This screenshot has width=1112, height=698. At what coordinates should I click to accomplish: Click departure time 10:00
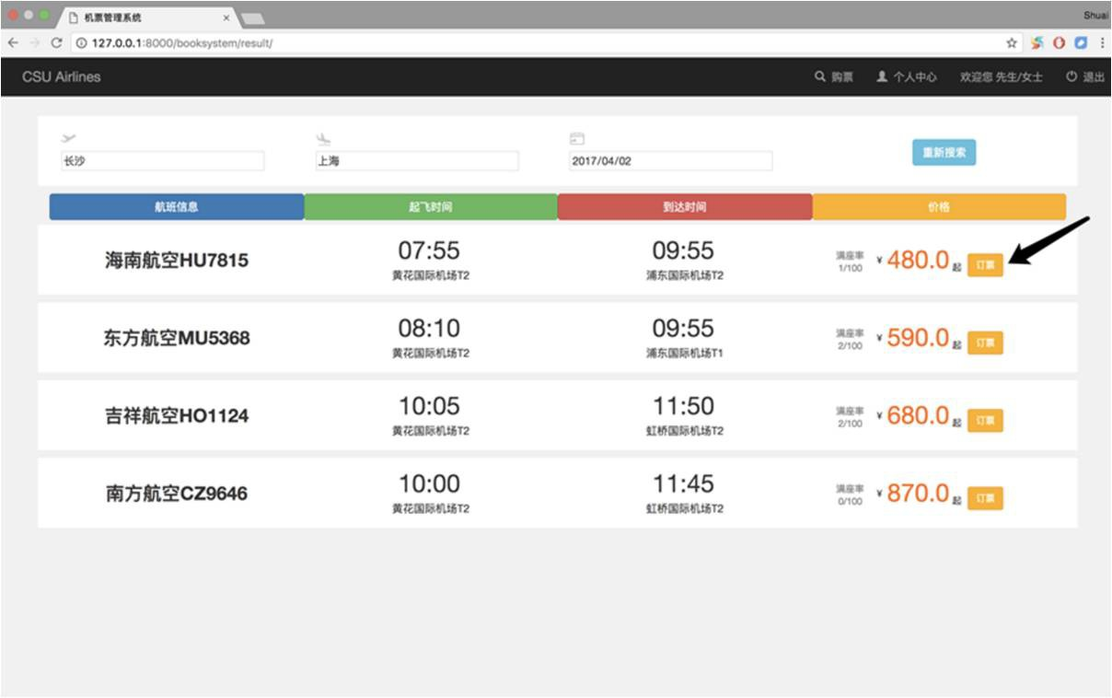(429, 484)
